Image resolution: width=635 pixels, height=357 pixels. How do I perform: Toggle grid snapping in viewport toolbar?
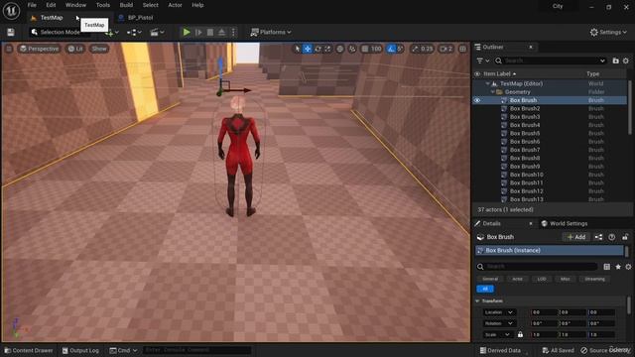click(x=365, y=49)
